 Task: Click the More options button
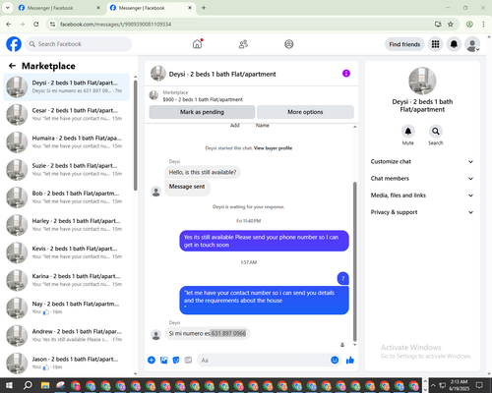click(305, 112)
